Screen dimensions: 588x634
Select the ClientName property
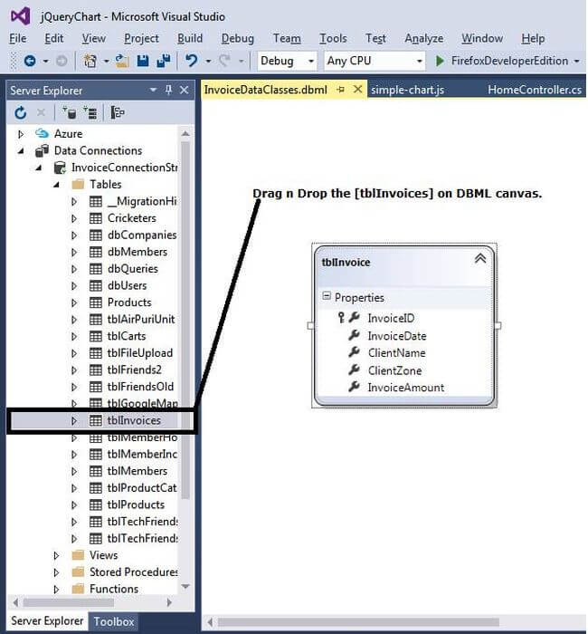[396, 353]
